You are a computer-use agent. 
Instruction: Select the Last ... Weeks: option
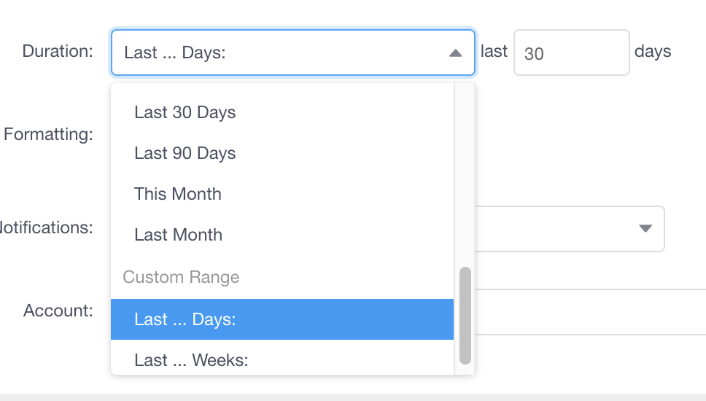point(192,360)
